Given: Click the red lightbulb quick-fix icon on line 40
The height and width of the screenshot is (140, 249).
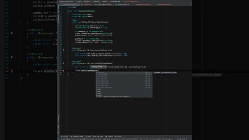Looking at the screenshot, I should pos(63,71).
